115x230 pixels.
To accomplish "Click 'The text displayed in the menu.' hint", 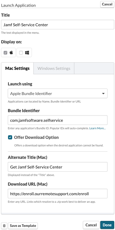I will point(20,33).
